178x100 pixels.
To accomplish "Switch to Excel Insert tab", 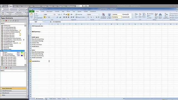I will 43,11.
